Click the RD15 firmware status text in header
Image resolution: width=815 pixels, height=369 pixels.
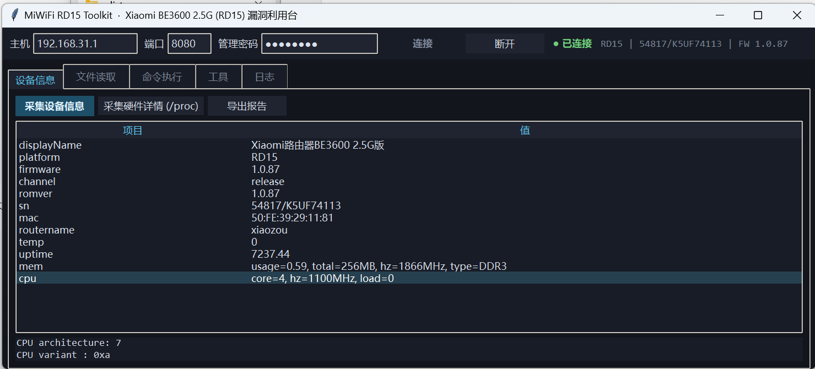pyautogui.click(x=694, y=44)
